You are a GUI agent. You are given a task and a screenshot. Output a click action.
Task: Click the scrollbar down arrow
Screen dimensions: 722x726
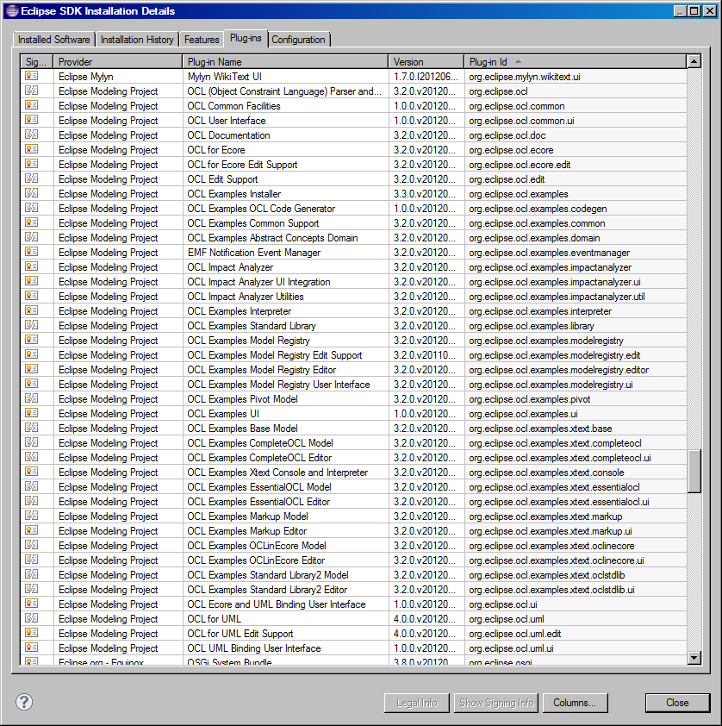pyautogui.click(x=694, y=658)
